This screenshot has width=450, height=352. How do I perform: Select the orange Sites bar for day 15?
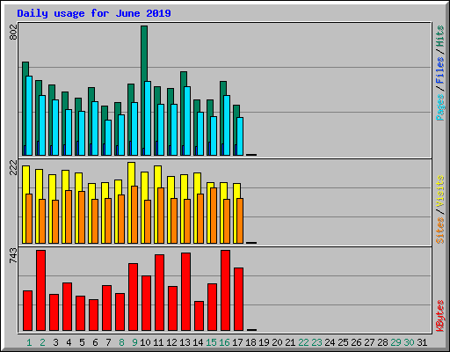point(214,216)
